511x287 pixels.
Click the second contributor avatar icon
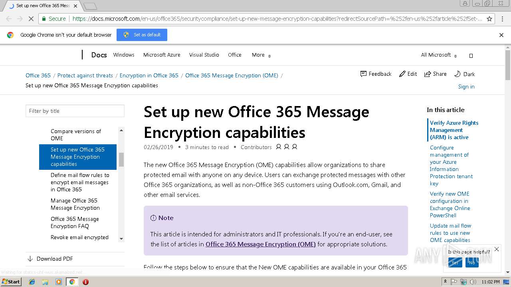[x=287, y=147]
